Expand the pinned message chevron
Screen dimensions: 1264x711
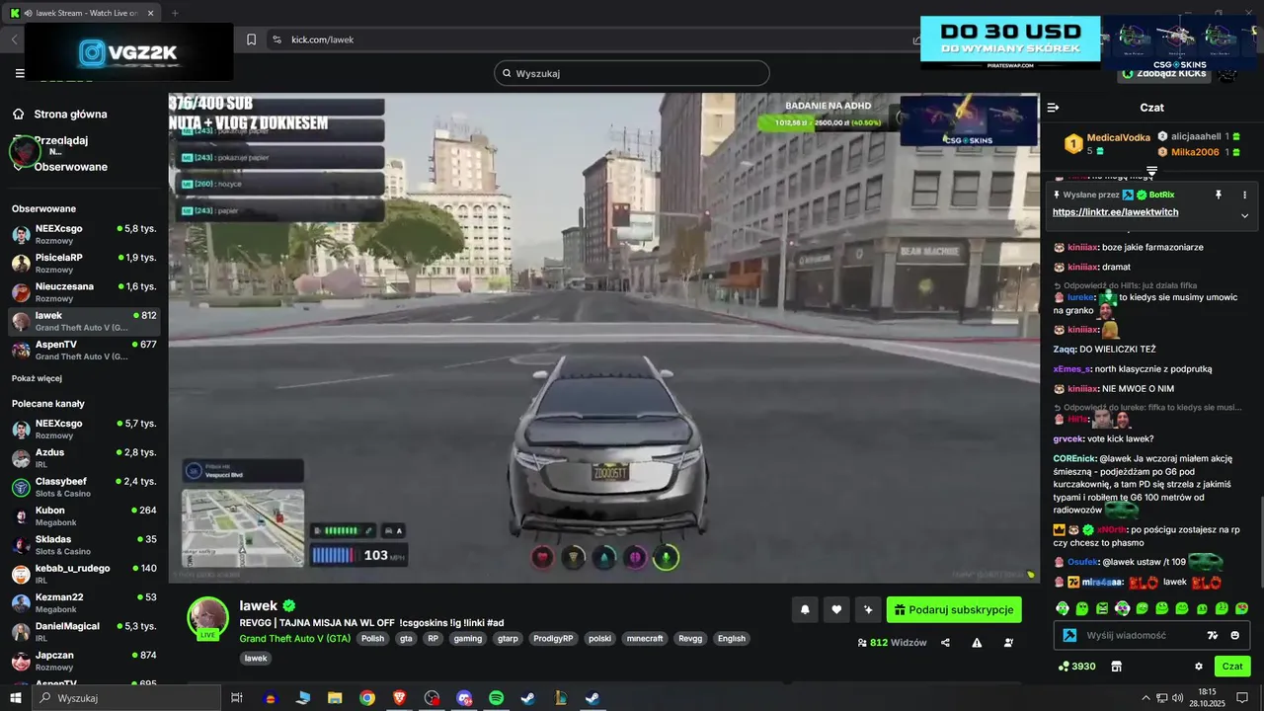pyautogui.click(x=1244, y=215)
